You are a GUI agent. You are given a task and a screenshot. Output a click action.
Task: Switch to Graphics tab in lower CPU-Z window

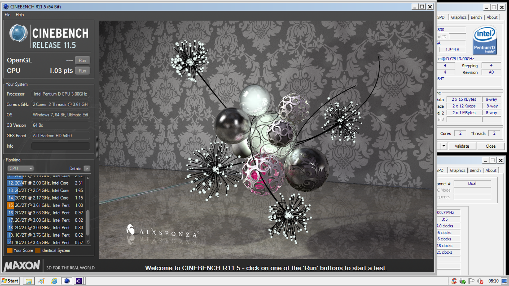coord(458,170)
